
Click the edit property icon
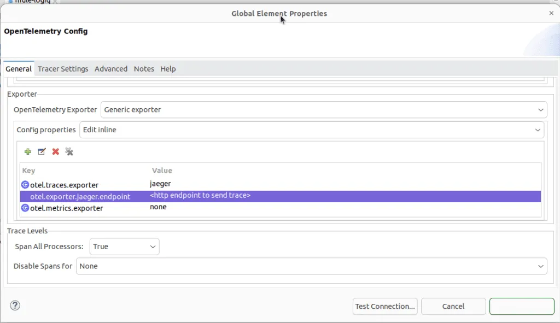pos(42,152)
